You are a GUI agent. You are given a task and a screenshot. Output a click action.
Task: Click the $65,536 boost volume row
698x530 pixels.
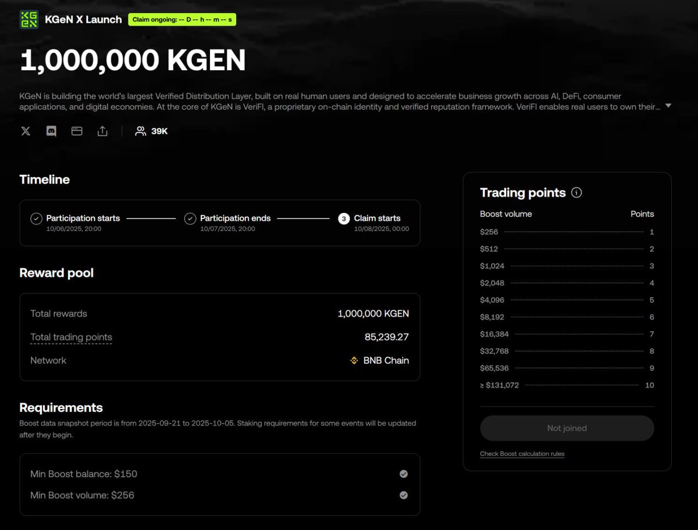point(567,368)
